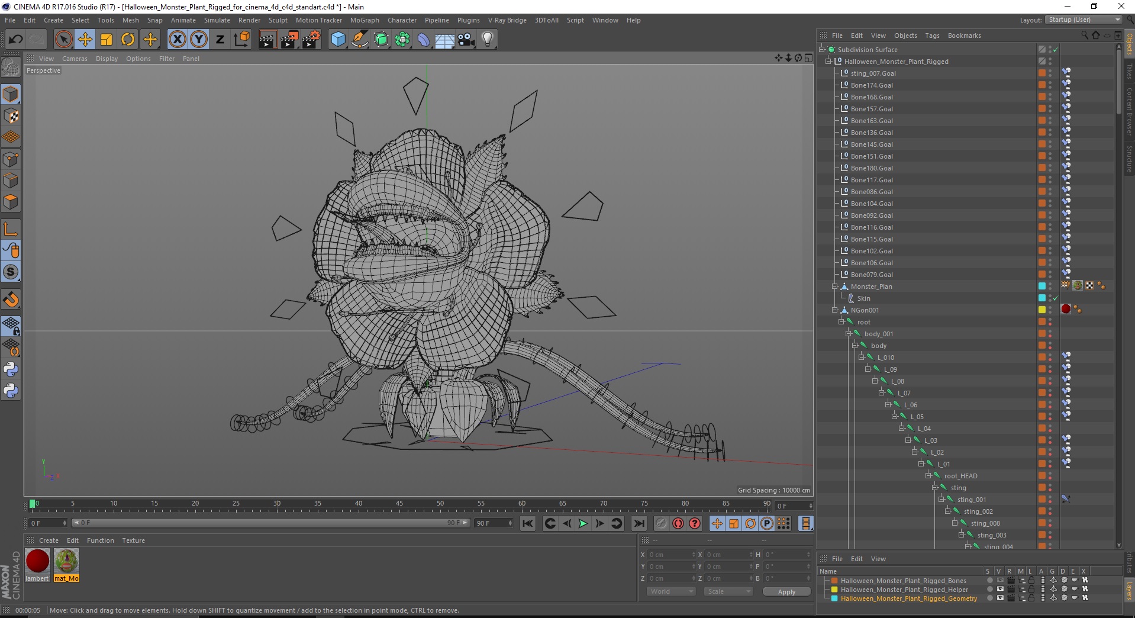Collapse the body_001 joint

848,333
